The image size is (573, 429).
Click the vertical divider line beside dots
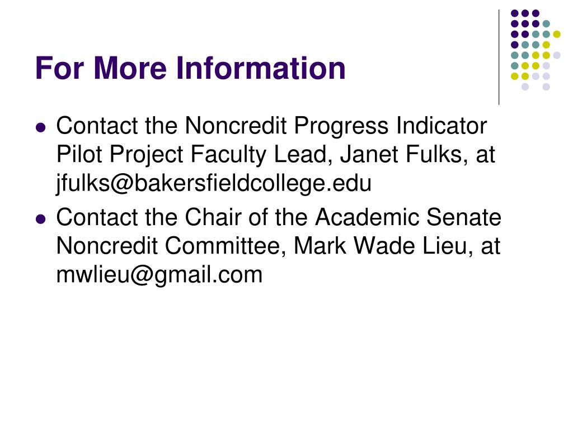[499, 57]
